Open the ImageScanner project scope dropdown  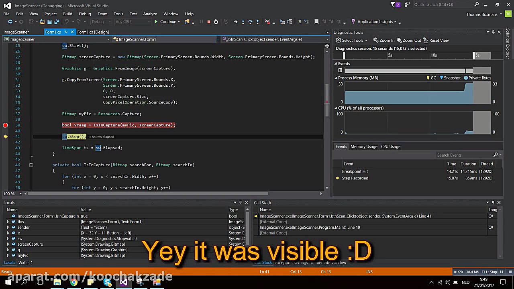109,39
